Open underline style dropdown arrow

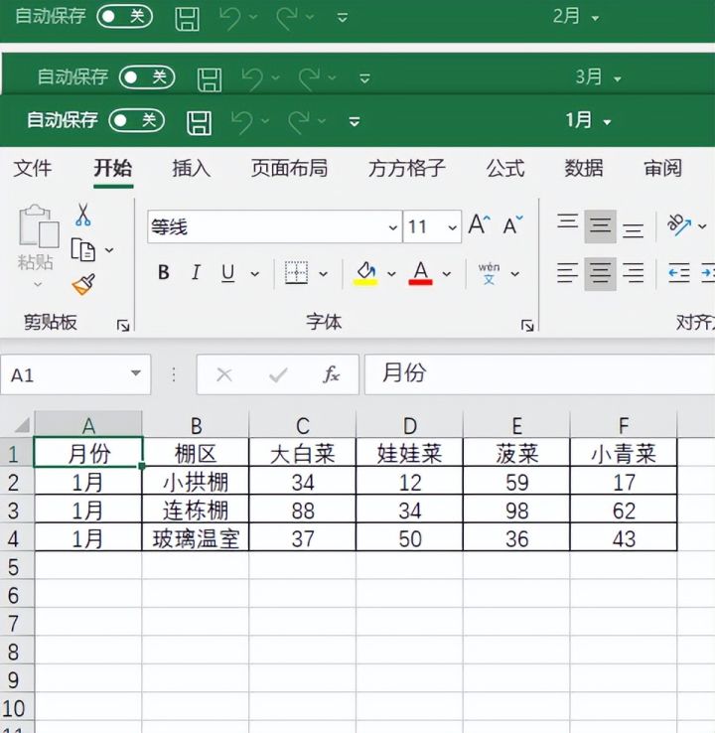254,274
